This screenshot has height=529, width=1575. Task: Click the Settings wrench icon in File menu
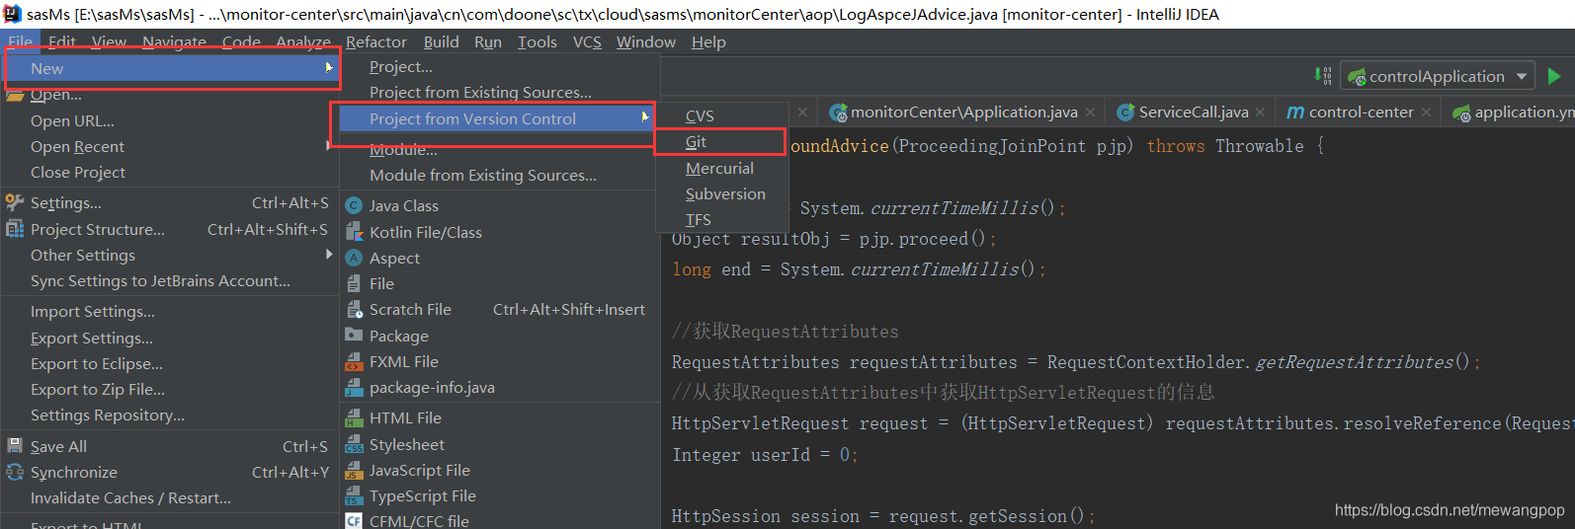click(x=15, y=202)
